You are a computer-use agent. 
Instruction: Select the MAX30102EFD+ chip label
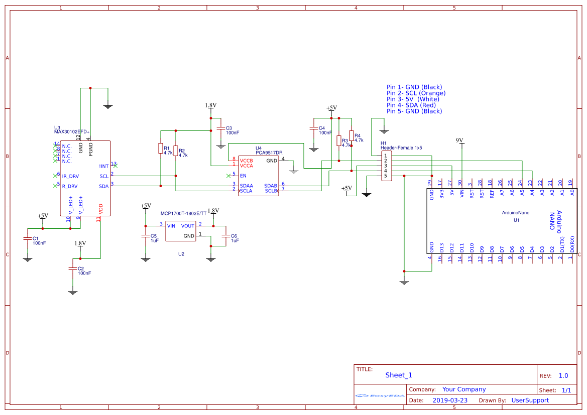(x=72, y=131)
